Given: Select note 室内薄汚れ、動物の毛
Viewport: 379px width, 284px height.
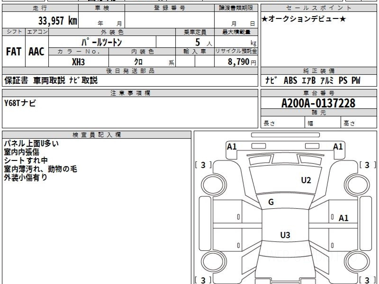Looking at the screenshot, I should 40,169.
